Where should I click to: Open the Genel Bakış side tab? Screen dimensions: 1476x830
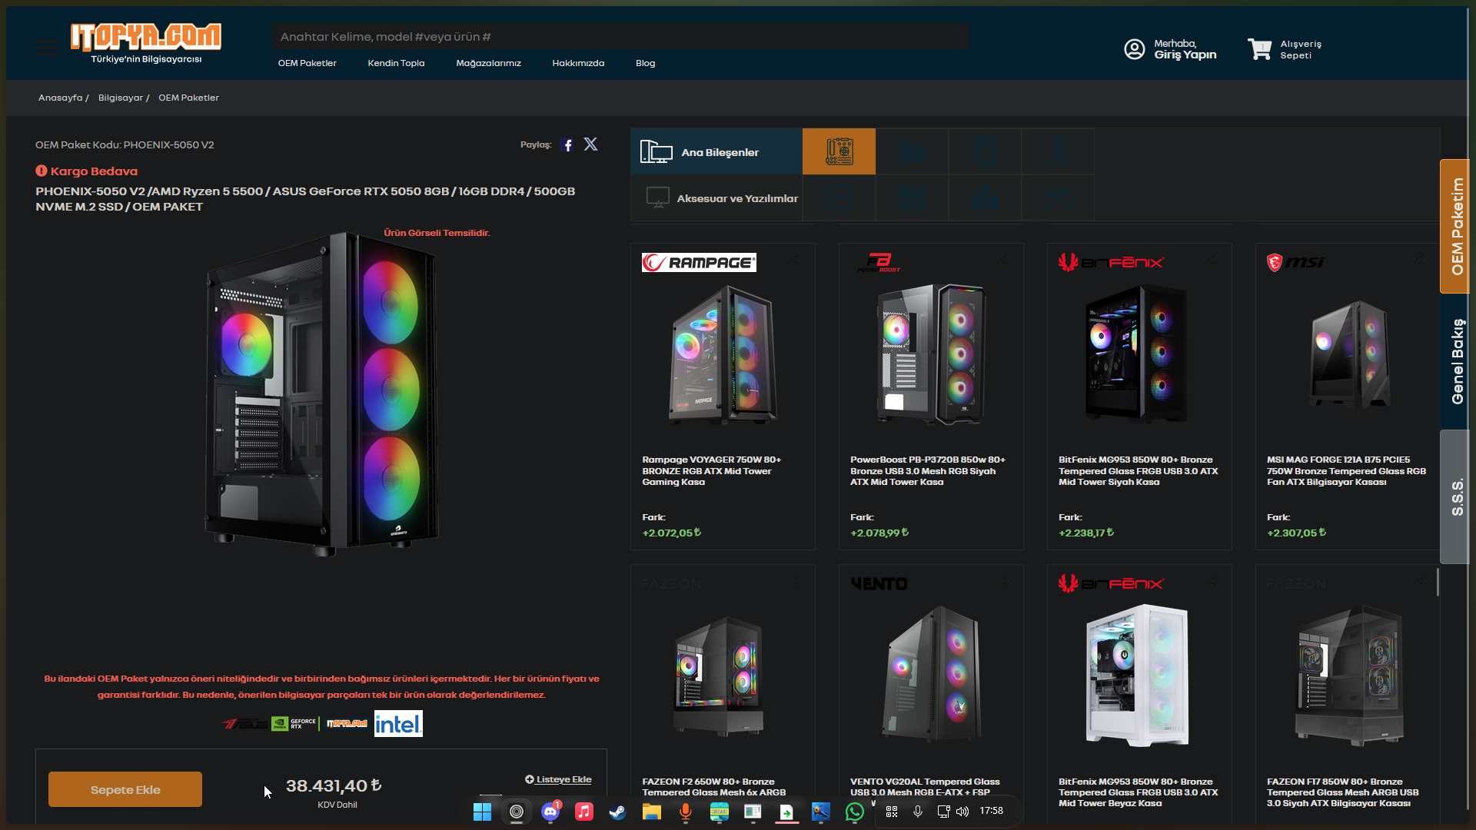[x=1455, y=361]
